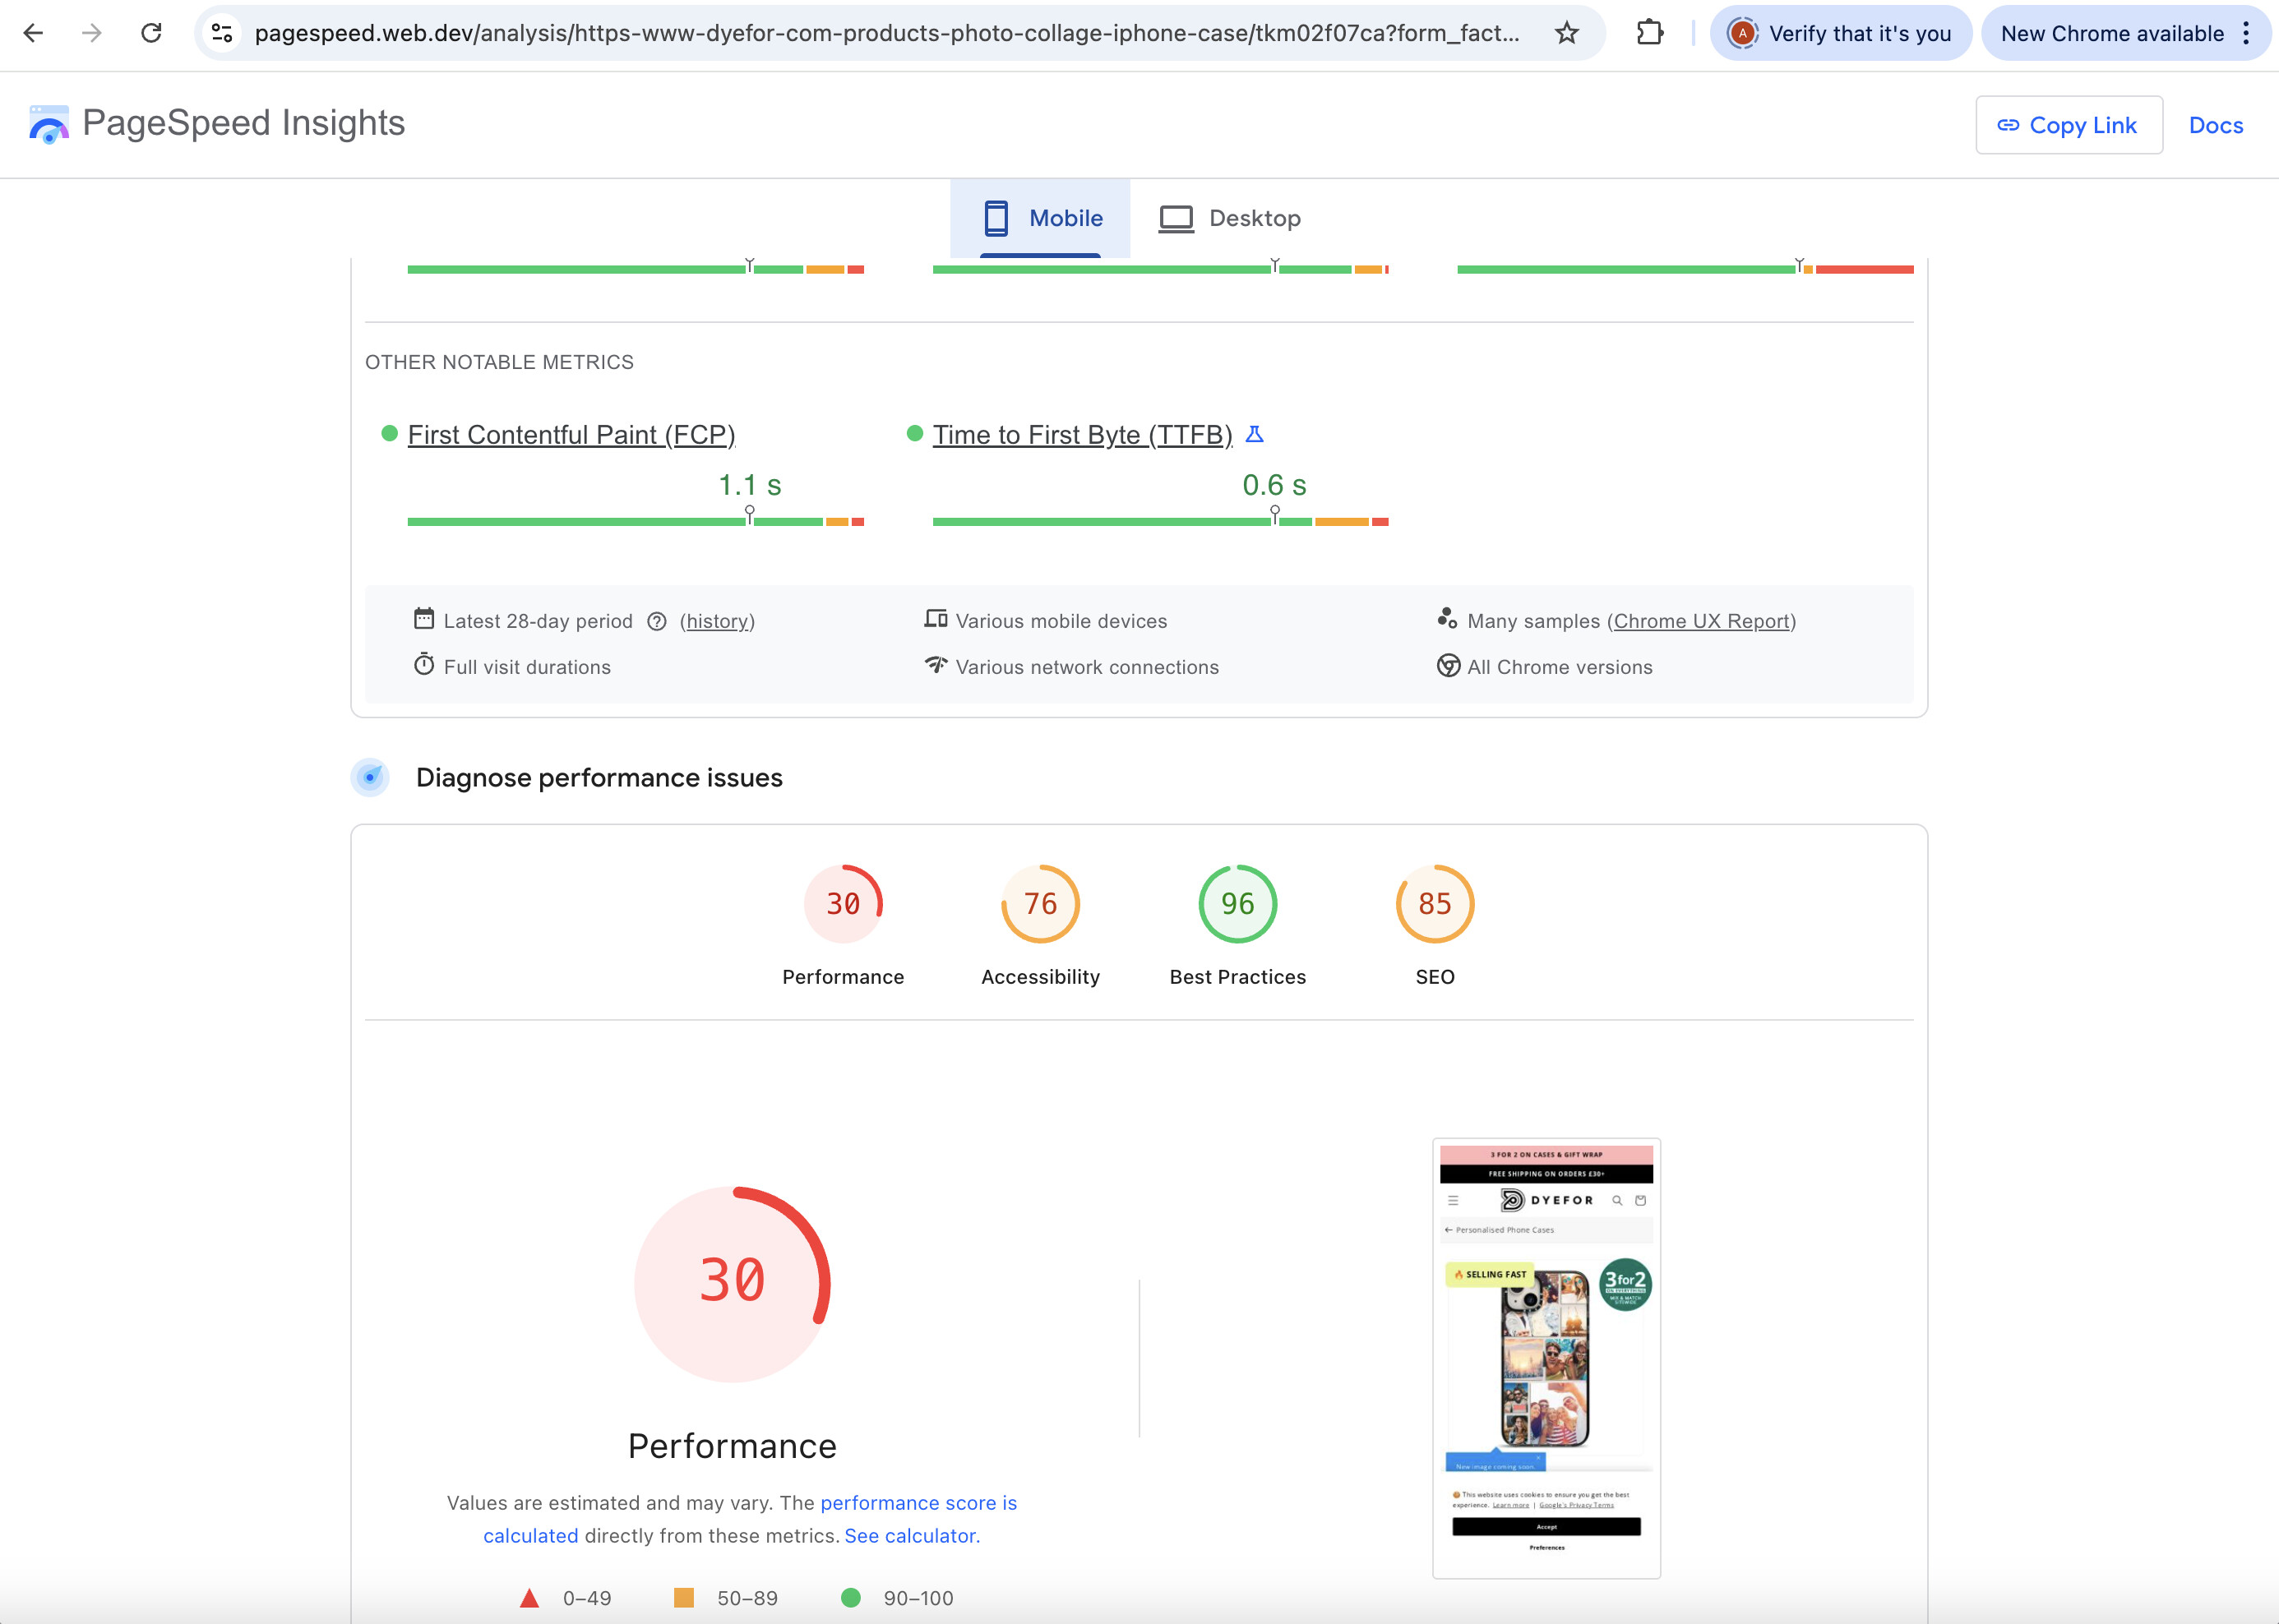
Task: Open Time to First Byte (TTFB) link
Action: [x=1081, y=435]
